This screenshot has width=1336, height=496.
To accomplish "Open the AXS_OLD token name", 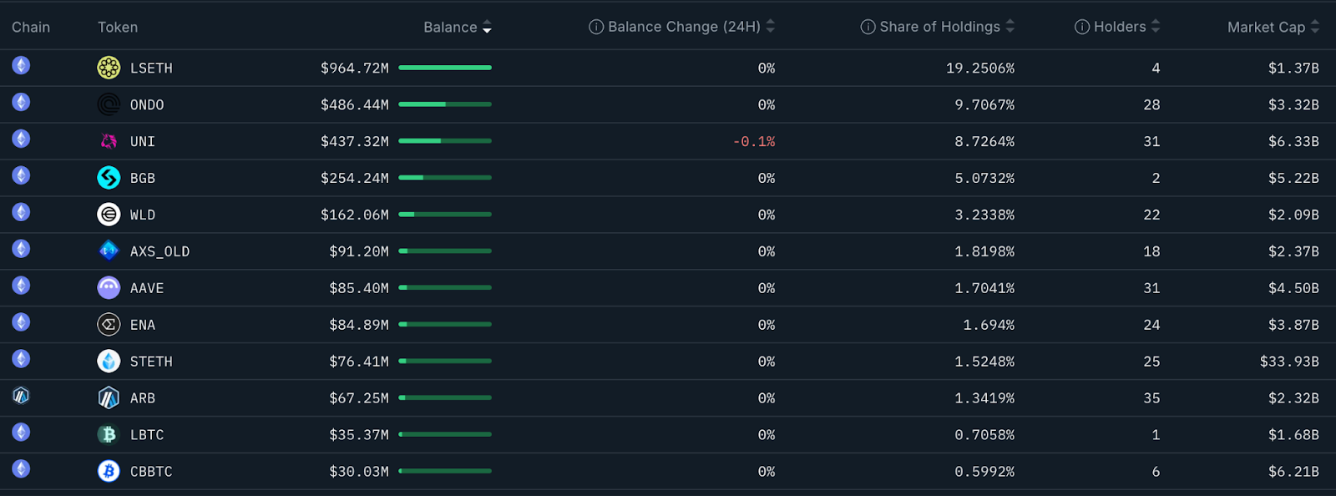I will click(x=159, y=251).
